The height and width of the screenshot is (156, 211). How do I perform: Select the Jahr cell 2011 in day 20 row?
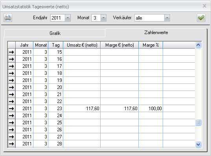[24, 87]
